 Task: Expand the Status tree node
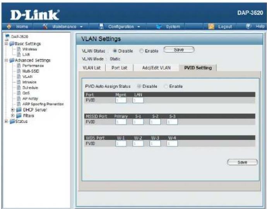[6, 121]
